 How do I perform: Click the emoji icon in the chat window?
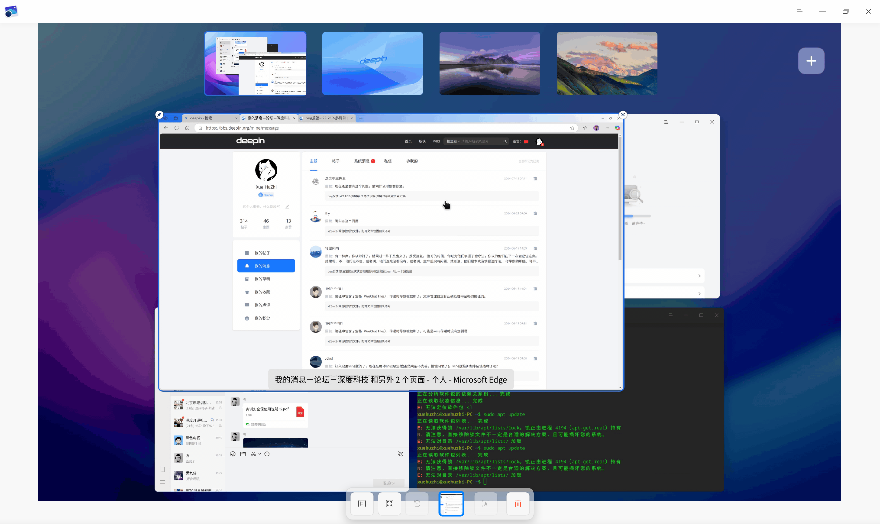[x=233, y=454]
